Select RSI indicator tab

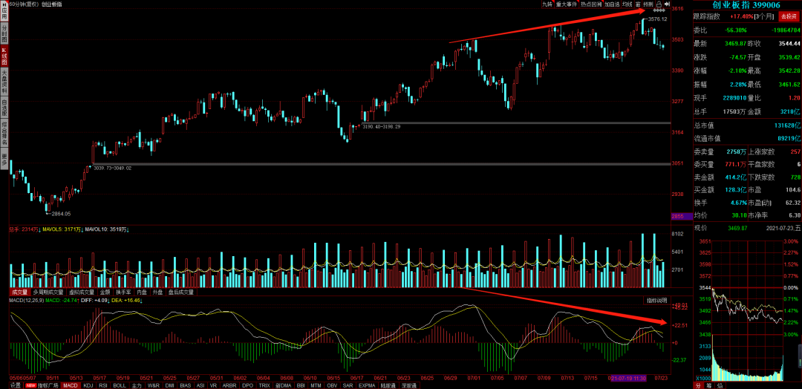[x=102, y=385]
